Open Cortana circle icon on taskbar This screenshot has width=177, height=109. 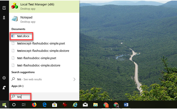[14, 105]
